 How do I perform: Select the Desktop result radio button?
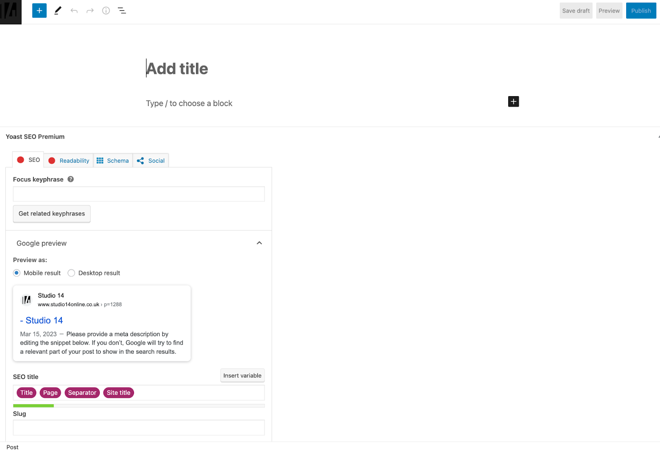pyautogui.click(x=71, y=273)
